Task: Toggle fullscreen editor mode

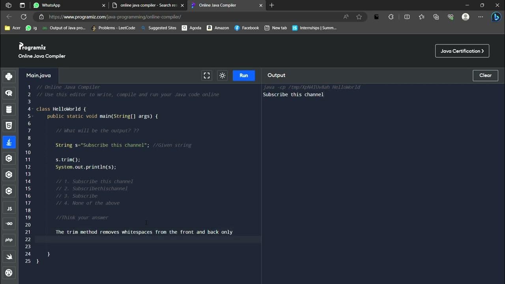Action: click(x=207, y=75)
